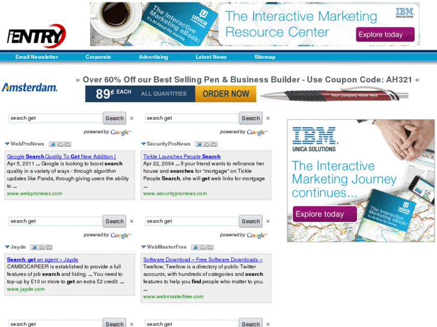Select the middle view icon beside SecurityProNews
The image size is (437, 327).
(206, 144)
